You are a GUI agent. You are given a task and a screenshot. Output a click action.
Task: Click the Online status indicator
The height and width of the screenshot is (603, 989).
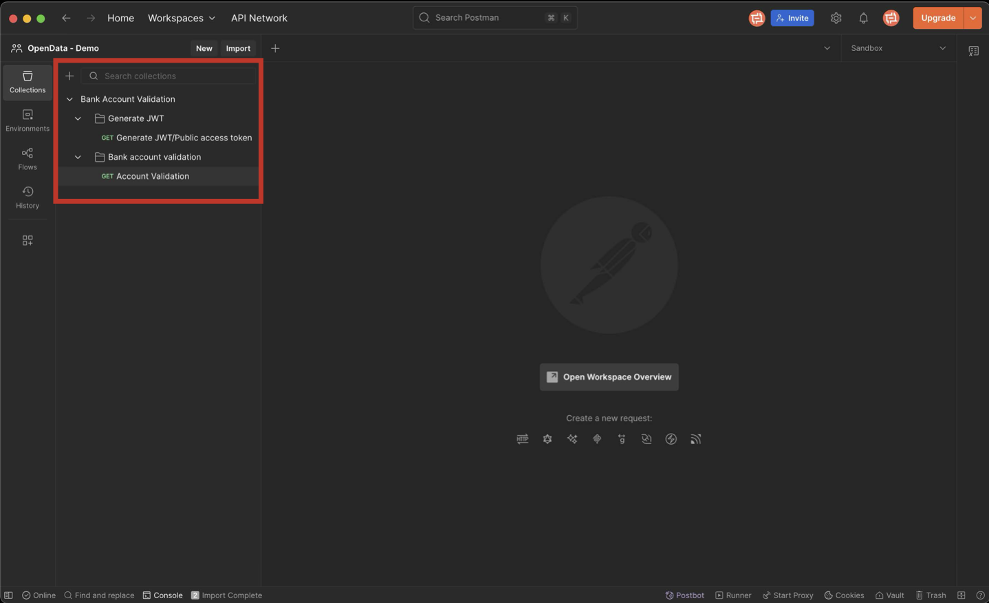pos(39,595)
